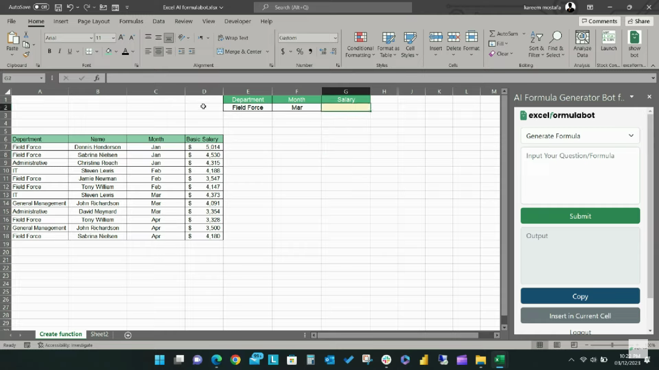Open the font size dropdown

pyautogui.click(x=113, y=38)
